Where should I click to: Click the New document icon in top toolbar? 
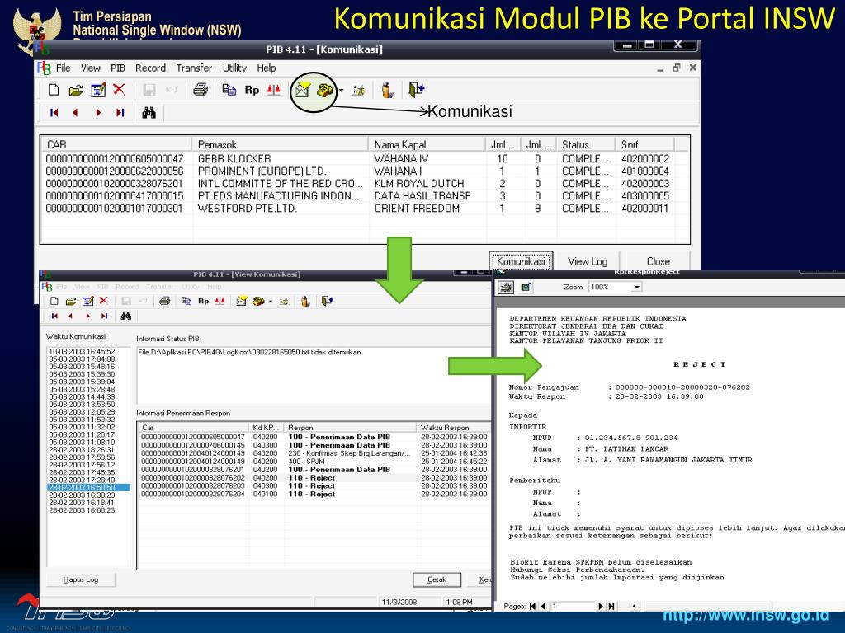tap(54, 91)
